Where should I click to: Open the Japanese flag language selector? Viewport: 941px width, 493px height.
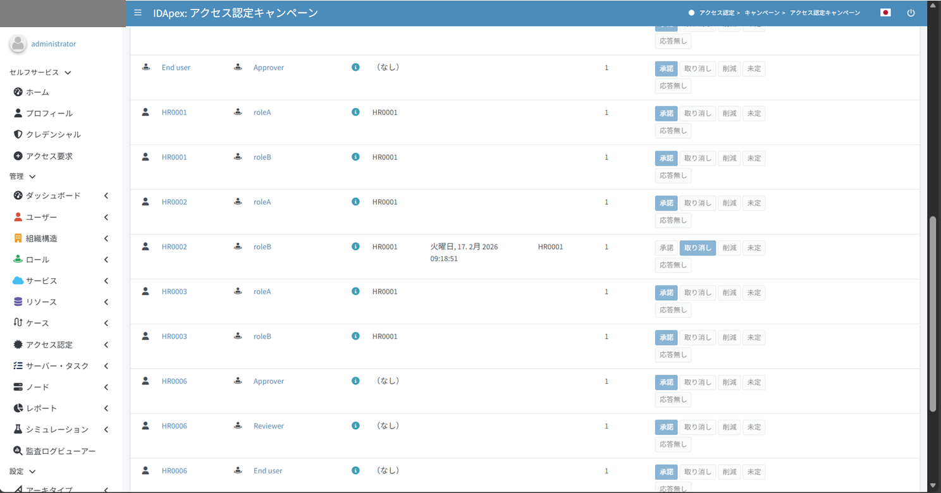click(885, 13)
